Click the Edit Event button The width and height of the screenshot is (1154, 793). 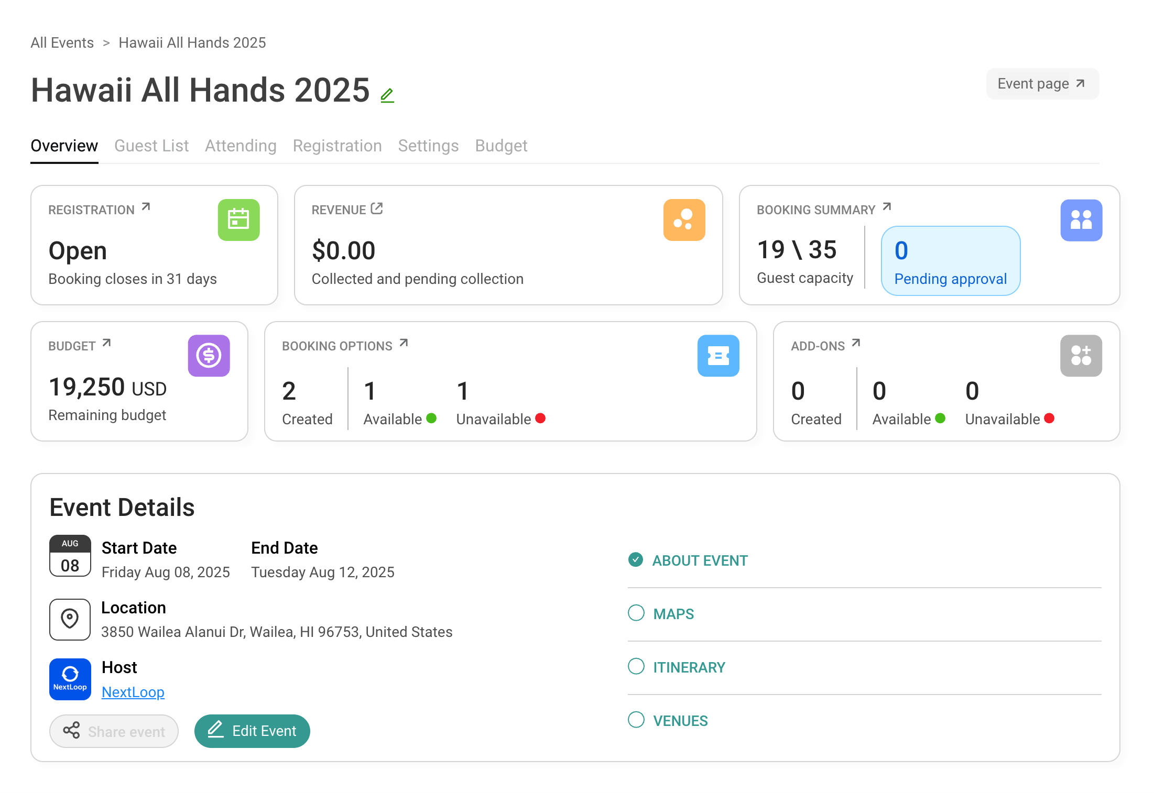(252, 731)
